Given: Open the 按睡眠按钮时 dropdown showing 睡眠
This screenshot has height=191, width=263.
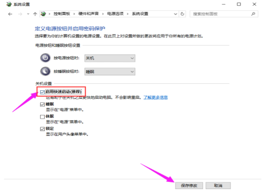Looking at the screenshot, I should pos(109,71).
